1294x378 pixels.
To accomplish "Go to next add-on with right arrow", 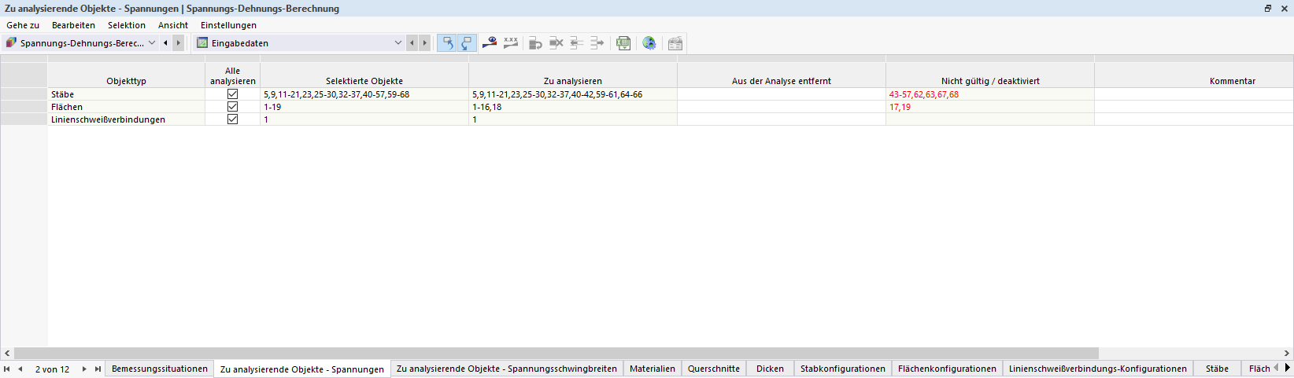I will pos(179,43).
